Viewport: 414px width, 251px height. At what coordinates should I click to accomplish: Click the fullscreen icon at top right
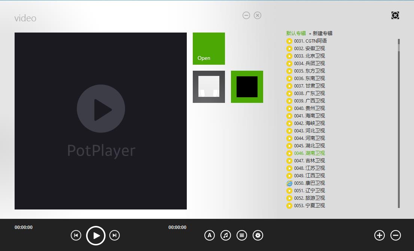click(x=395, y=15)
